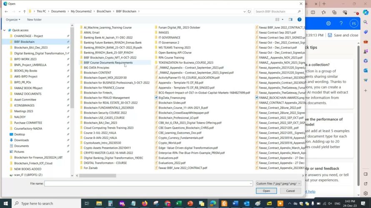This screenshot has width=371, height=208.
Task: Go to the Documents breadcrumb
Action: pyautogui.click(x=58, y=11)
